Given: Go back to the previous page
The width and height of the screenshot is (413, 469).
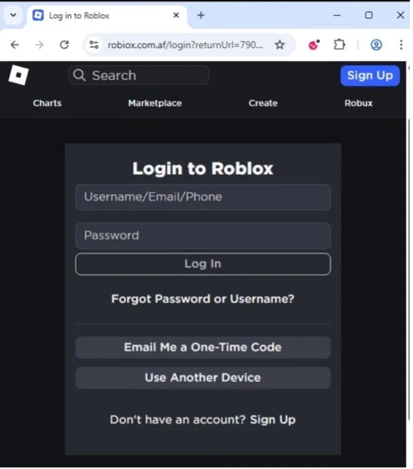Looking at the screenshot, I should (14, 45).
